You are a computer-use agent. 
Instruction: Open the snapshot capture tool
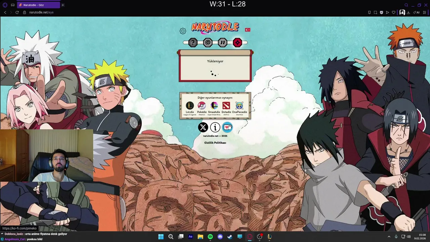coord(375,12)
